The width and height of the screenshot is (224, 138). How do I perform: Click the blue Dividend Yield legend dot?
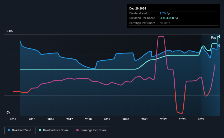[9, 130]
